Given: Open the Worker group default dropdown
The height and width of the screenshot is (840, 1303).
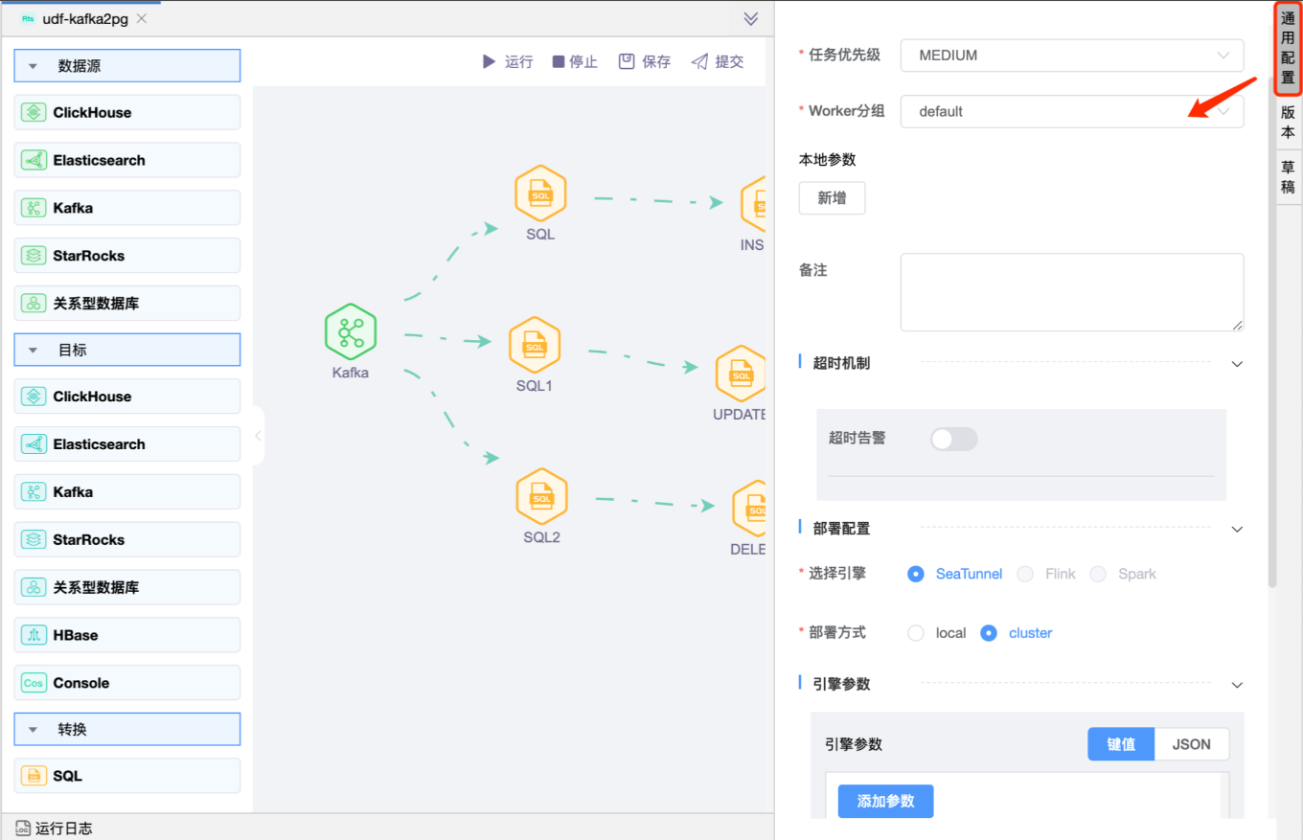Looking at the screenshot, I should click(1071, 111).
